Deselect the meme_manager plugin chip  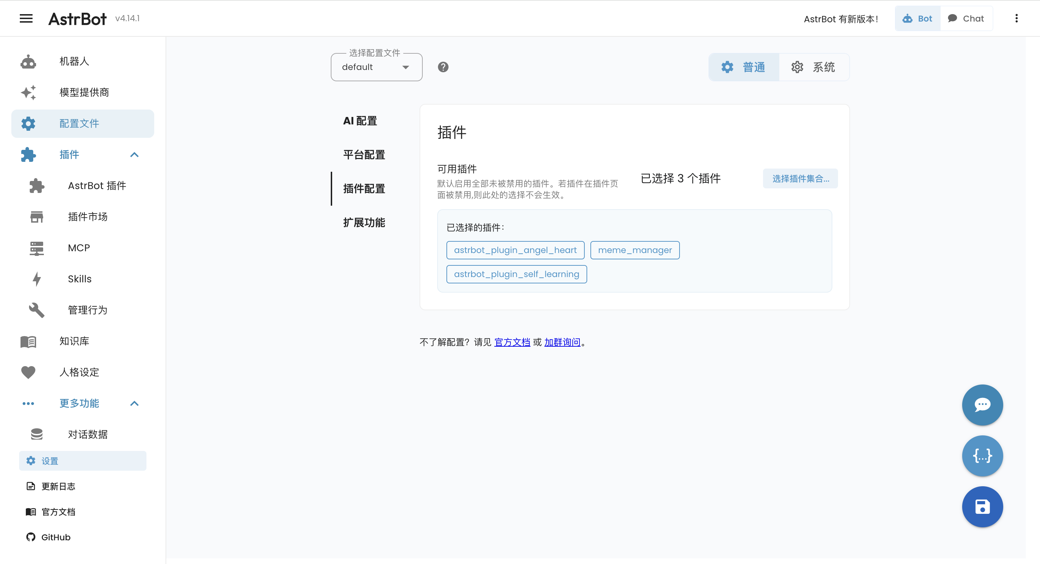tap(635, 250)
